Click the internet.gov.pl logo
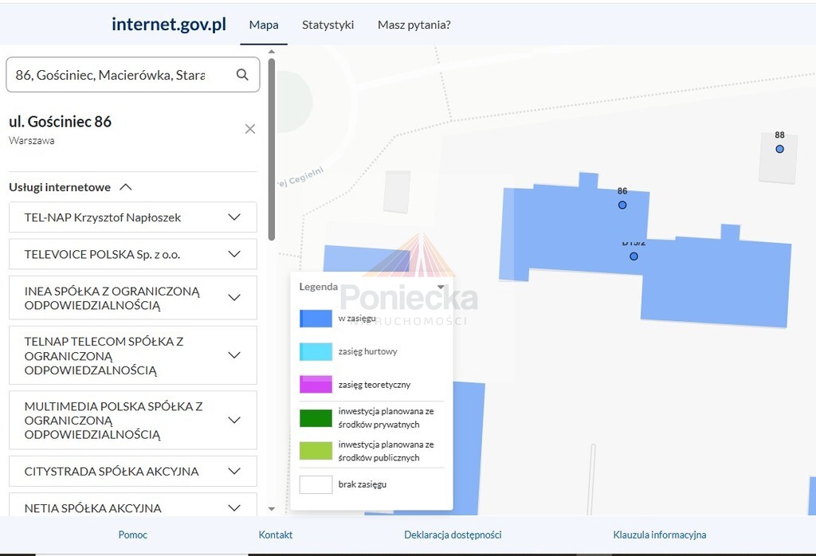This screenshot has width=816, height=556. point(169,24)
